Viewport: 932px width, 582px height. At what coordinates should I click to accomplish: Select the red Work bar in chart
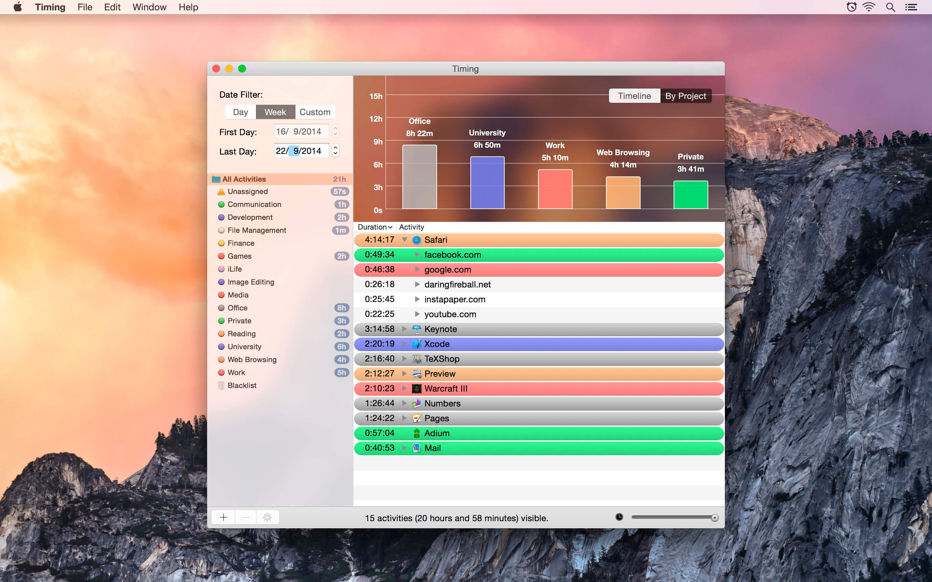[555, 189]
